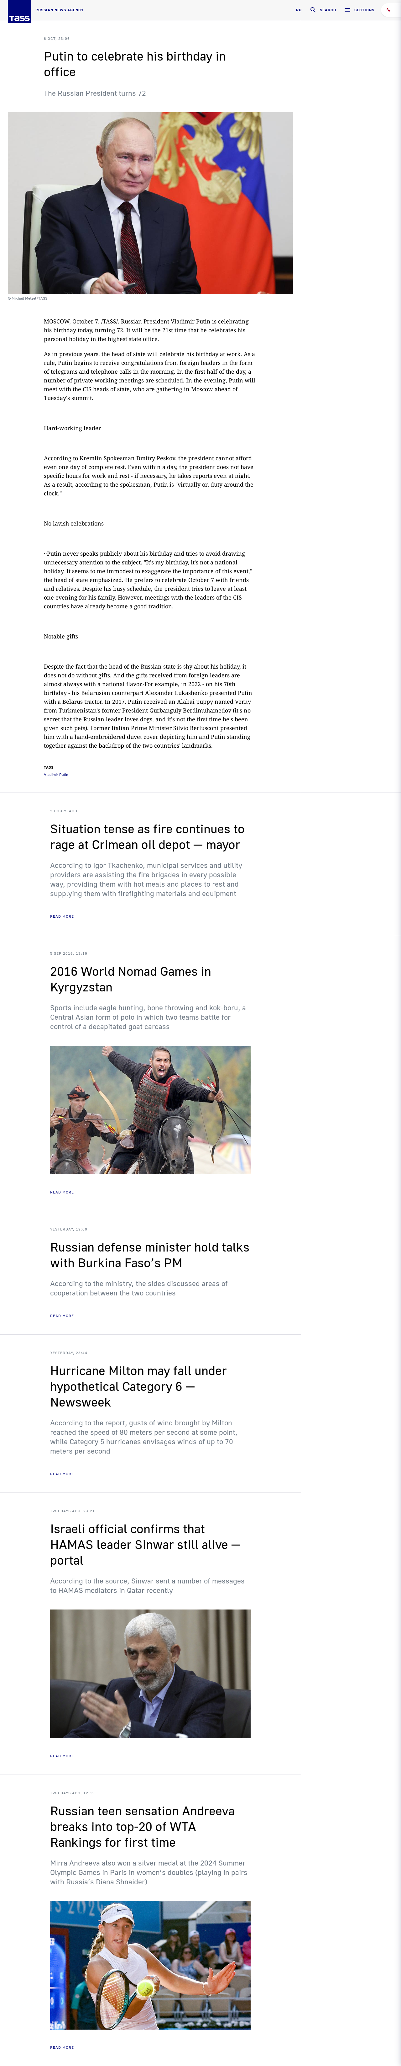
Task: Open Burkina Faso PM talks headline
Action: pyautogui.click(x=150, y=1255)
